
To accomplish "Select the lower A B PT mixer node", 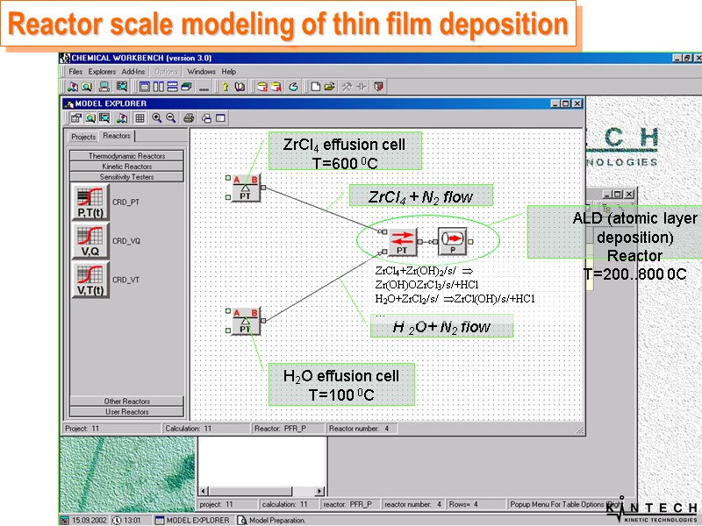I will point(246,321).
